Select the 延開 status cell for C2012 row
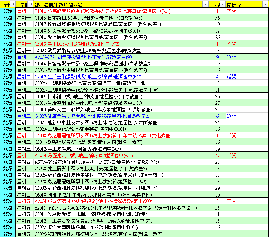Image resolution: width=269 pixels, height=237 pixels. [x=231, y=77]
